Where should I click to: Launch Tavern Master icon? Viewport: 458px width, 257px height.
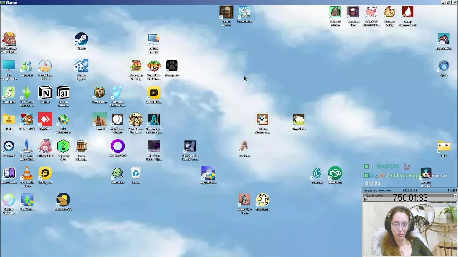pos(226,12)
